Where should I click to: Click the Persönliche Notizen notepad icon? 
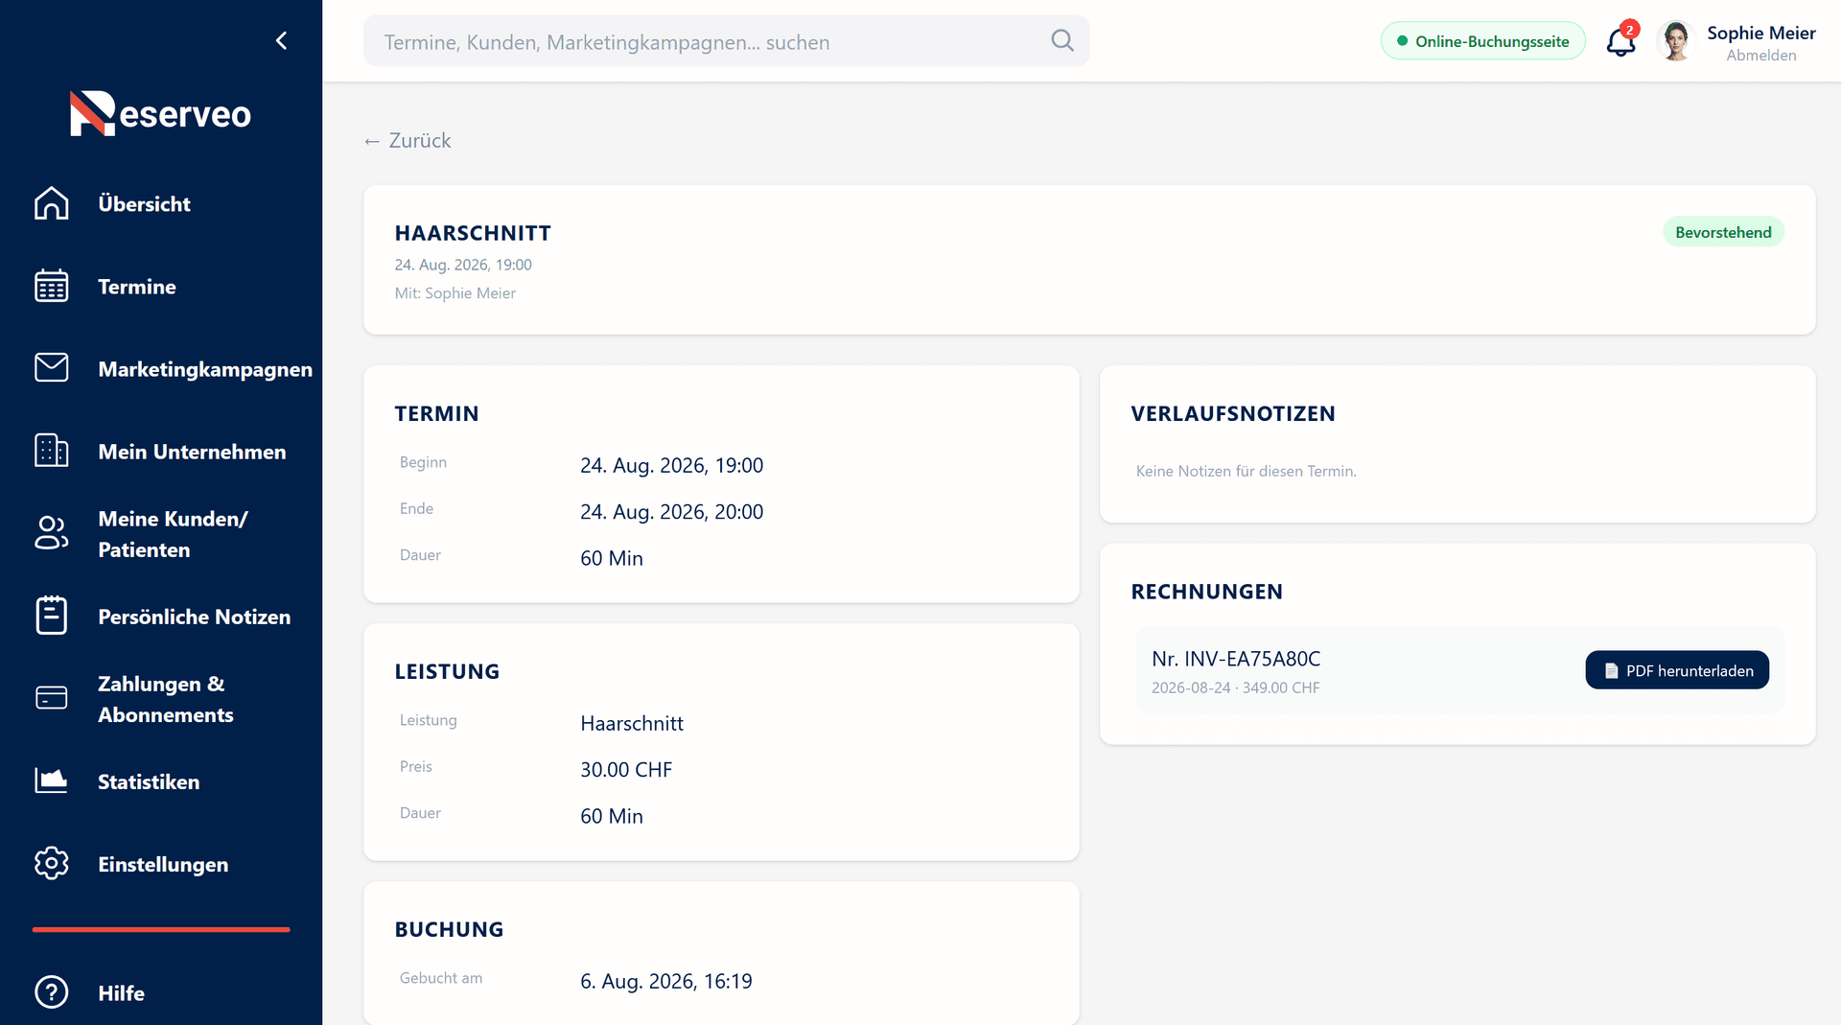[52, 616]
